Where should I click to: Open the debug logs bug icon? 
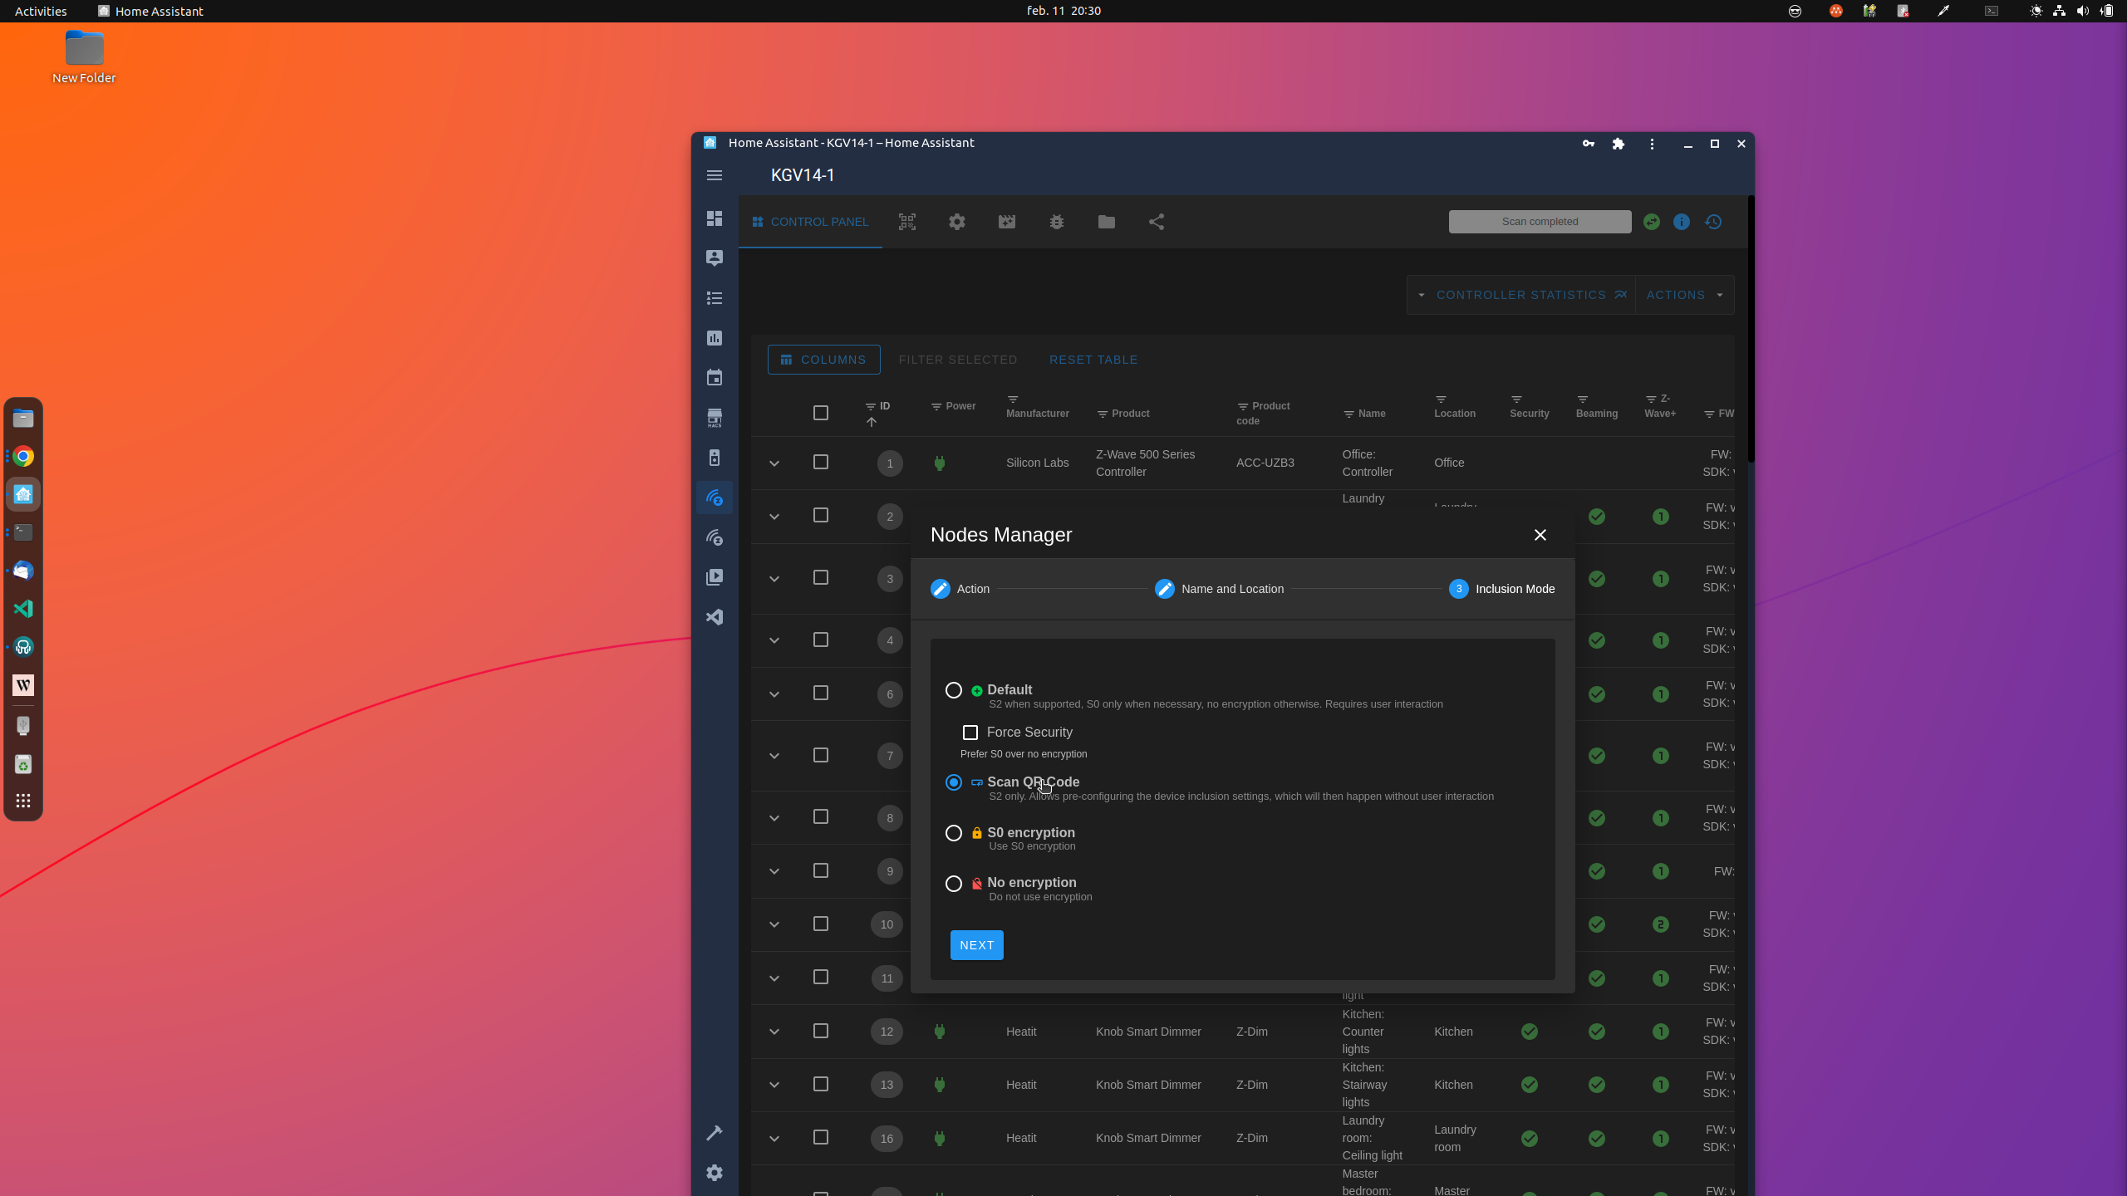(1056, 222)
